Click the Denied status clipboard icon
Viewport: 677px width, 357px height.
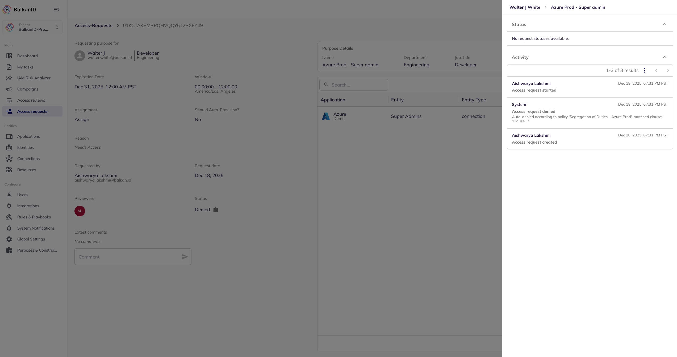216,210
